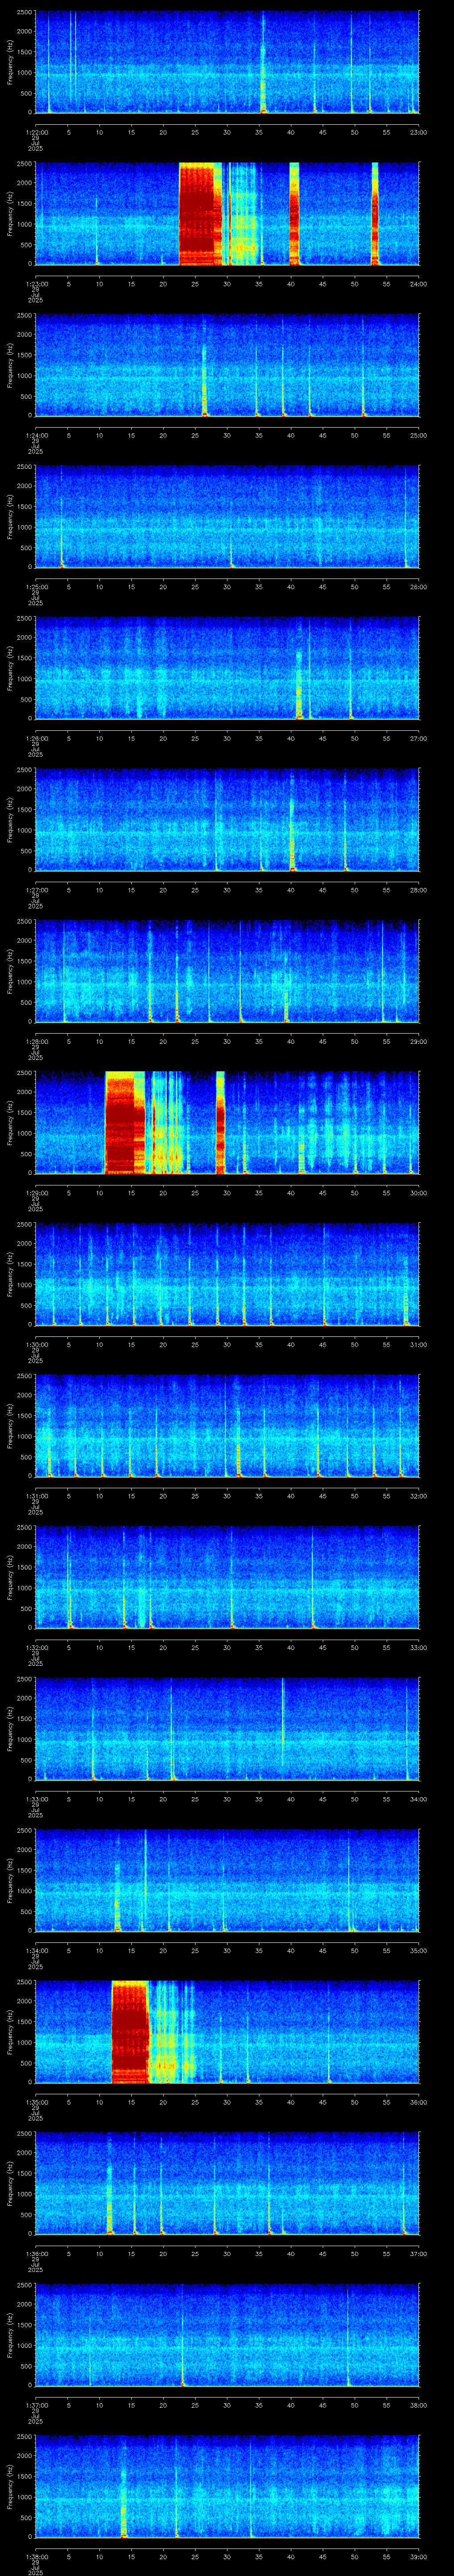
Task: Open the 1:34:00 spectrogram panel
Action: click(227, 1880)
